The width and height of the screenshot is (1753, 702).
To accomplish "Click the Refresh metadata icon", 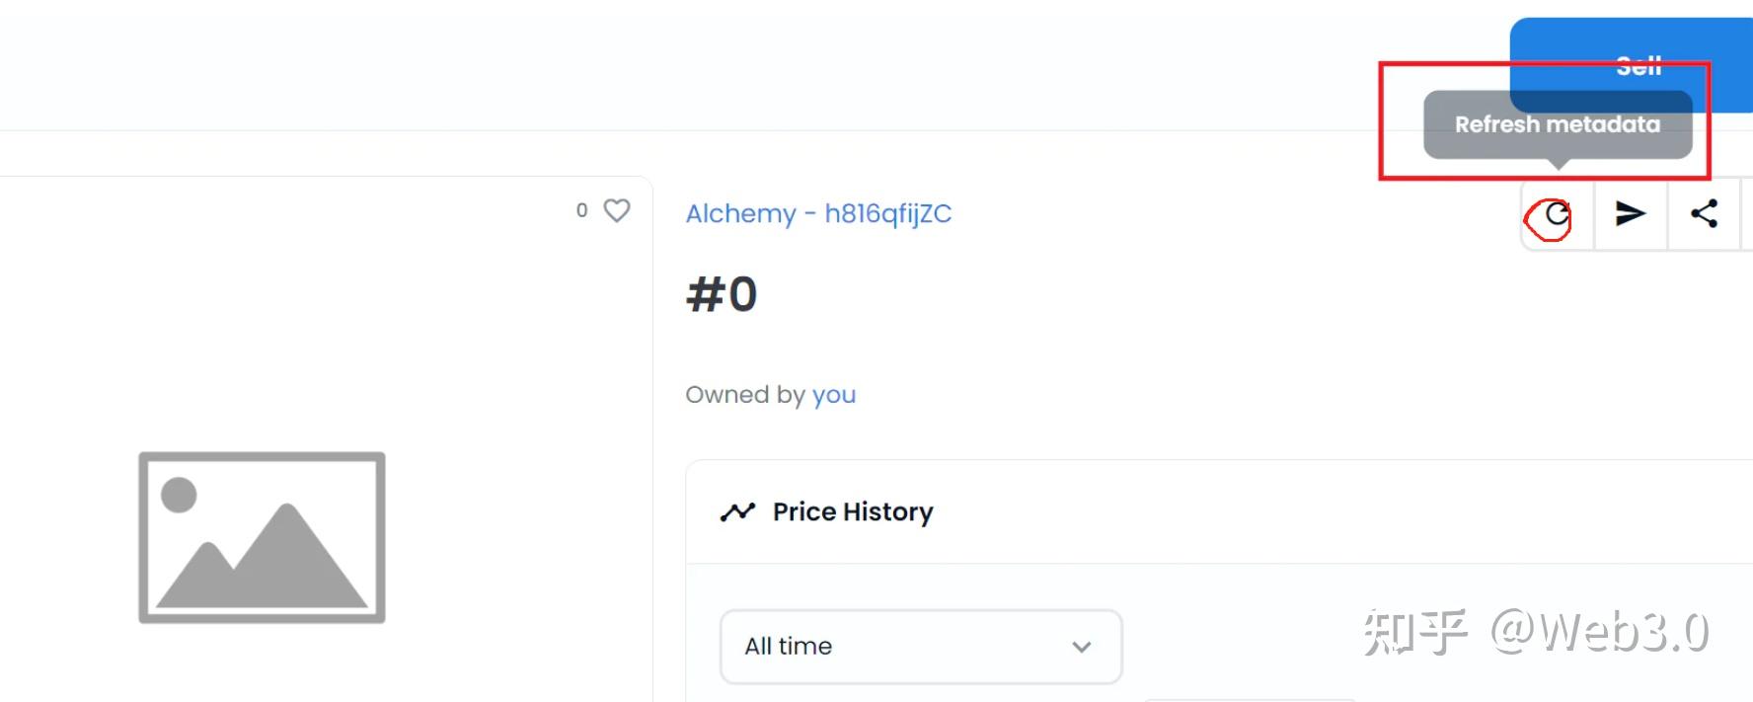I will coord(1557,214).
